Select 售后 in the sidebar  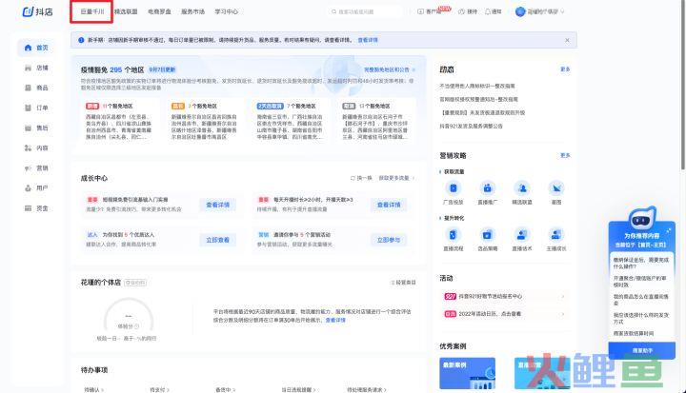click(37, 128)
